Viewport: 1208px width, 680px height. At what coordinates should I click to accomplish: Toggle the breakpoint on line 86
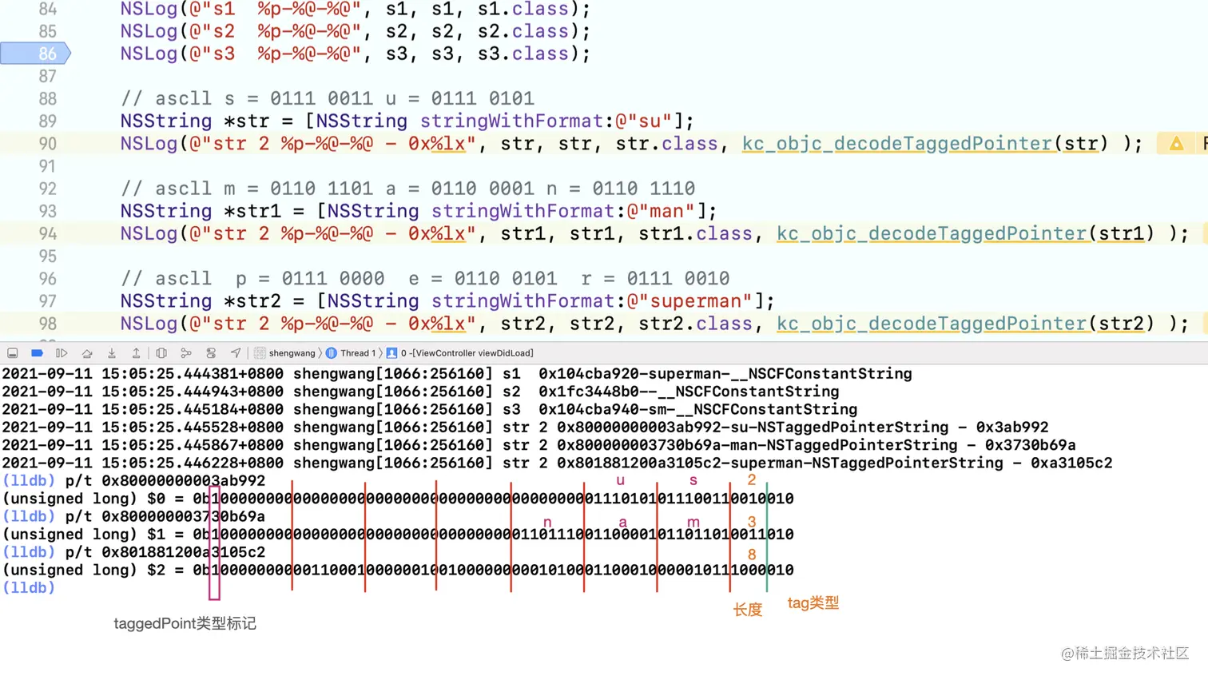click(36, 53)
